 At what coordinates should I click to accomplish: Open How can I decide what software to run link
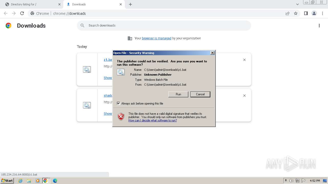pyautogui.click(x=152, y=120)
